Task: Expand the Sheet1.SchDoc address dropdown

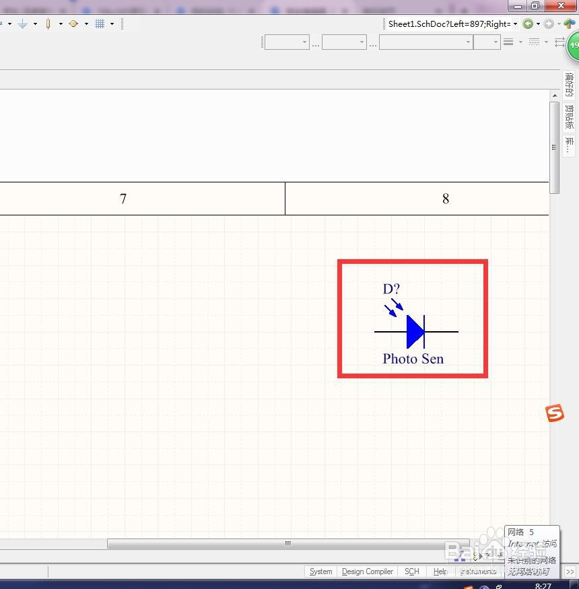Action: tap(515, 24)
